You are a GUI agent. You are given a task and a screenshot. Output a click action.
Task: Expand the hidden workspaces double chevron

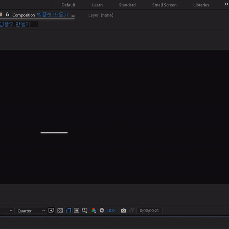[x=226, y=4]
